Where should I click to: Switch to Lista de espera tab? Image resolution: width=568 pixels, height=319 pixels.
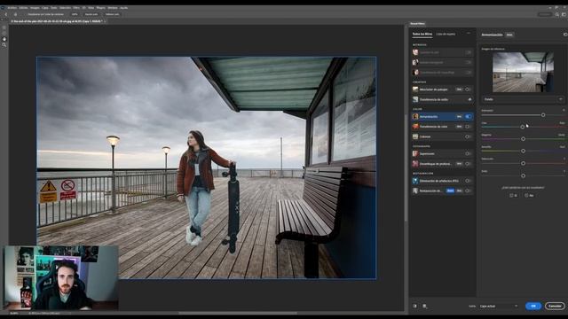(446, 34)
